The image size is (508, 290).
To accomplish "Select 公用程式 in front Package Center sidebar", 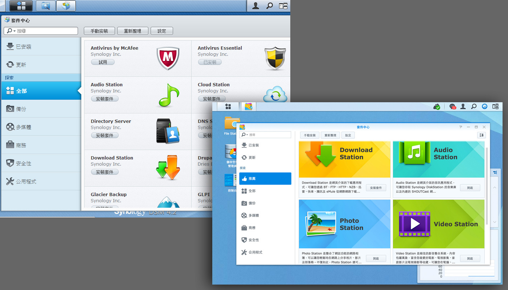I will 265,252.
